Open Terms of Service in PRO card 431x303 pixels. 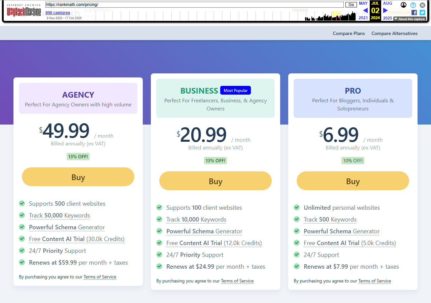coord(375,281)
